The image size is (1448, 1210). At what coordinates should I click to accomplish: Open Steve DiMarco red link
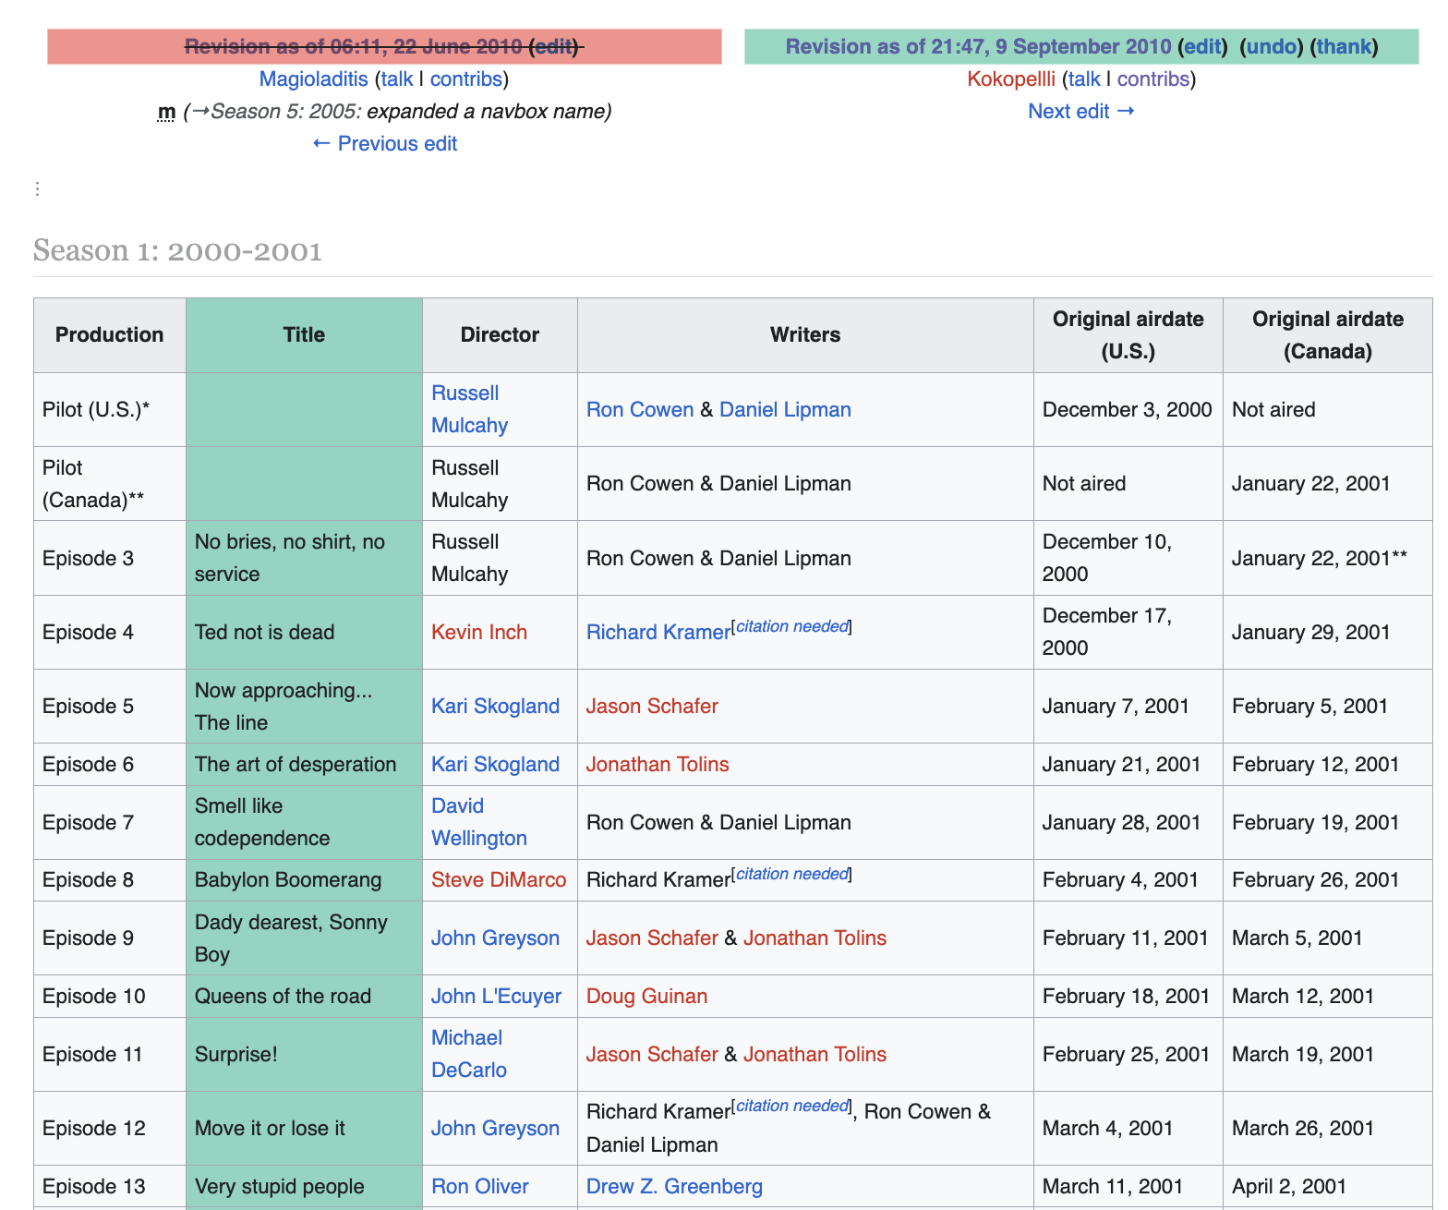pos(499,880)
